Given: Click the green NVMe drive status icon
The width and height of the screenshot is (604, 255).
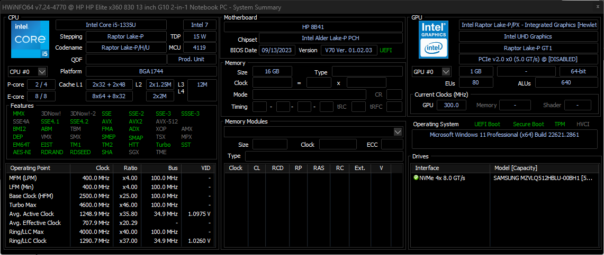Looking at the screenshot, I should pyautogui.click(x=416, y=178).
